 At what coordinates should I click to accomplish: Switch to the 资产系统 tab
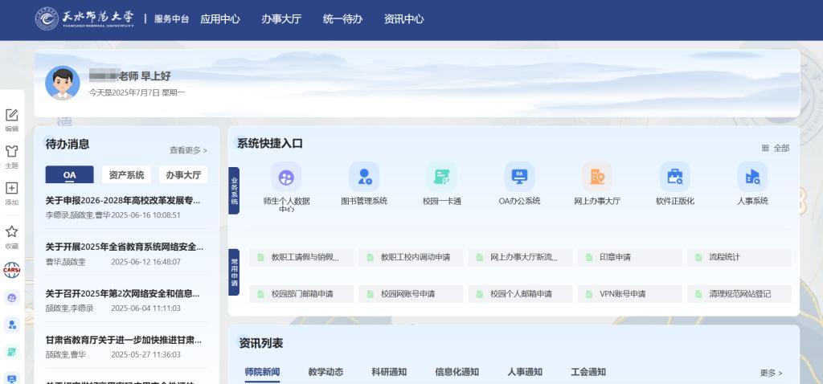(126, 175)
